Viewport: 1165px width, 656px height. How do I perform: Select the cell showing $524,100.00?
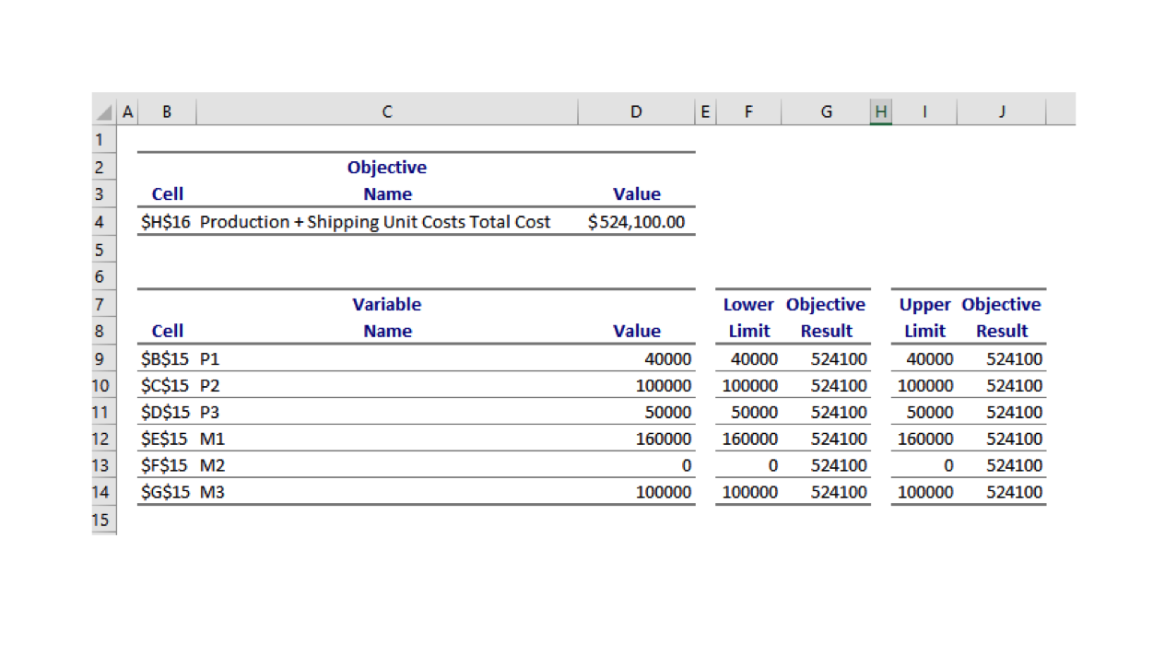(x=636, y=221)
